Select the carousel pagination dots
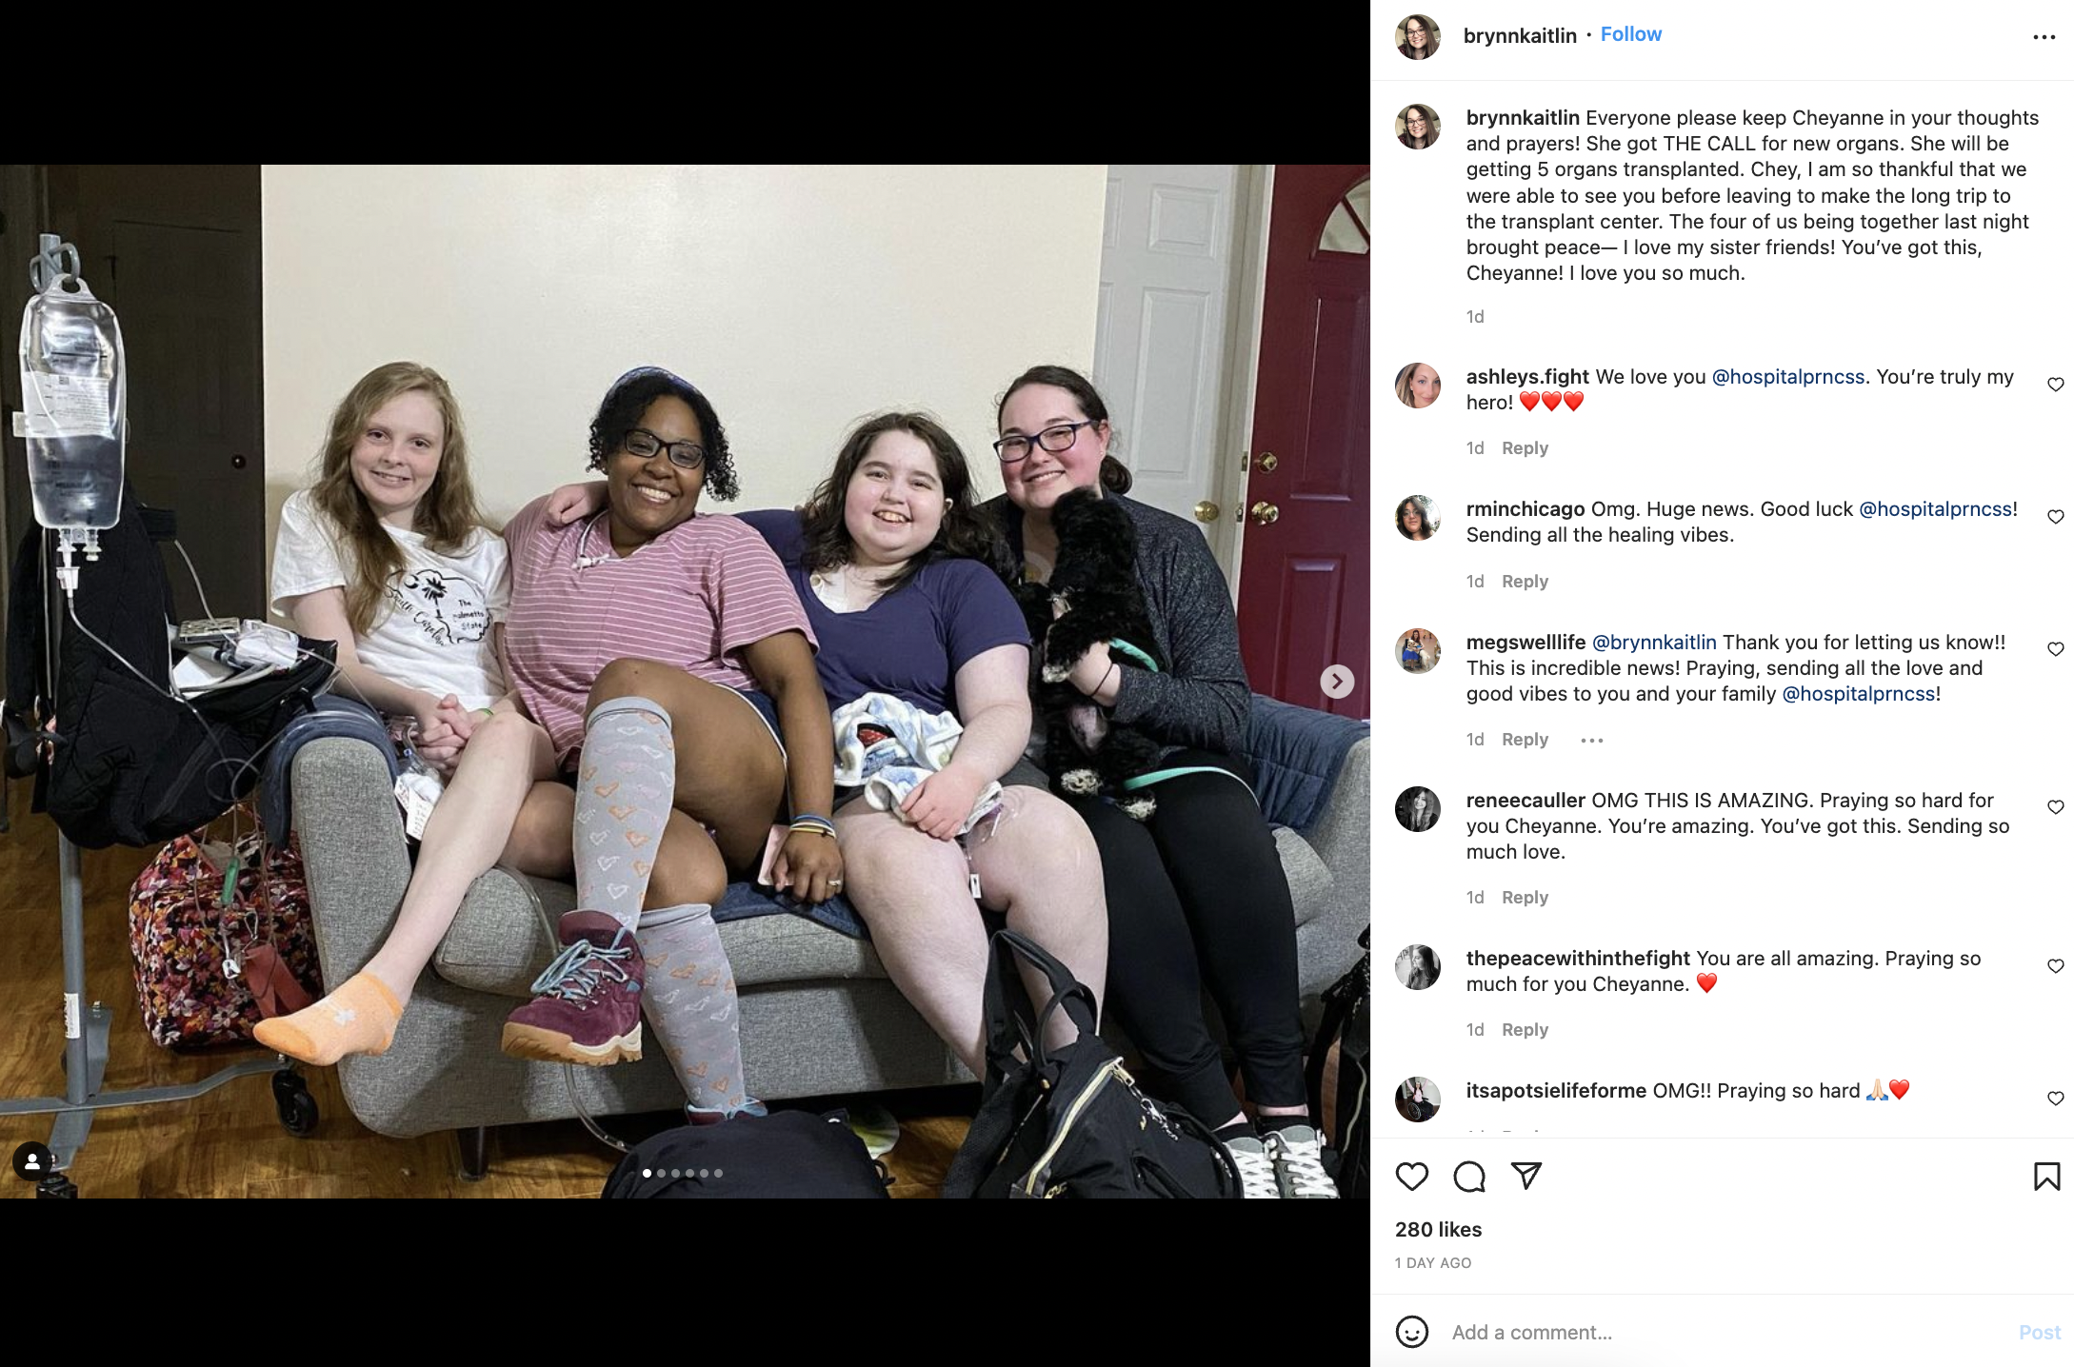Viewport: 2074px width, 1367px height. pos(683,1173)
